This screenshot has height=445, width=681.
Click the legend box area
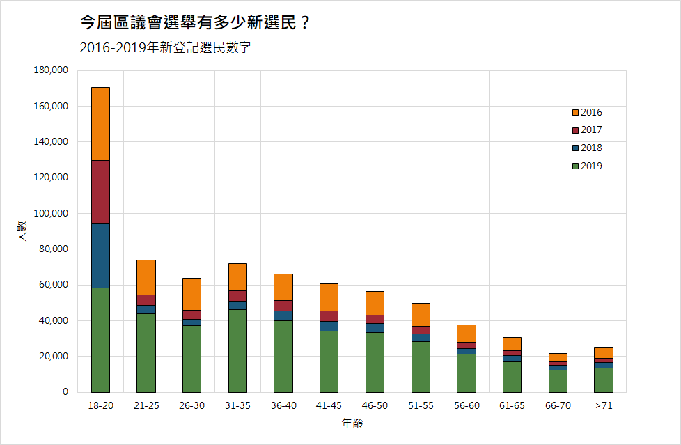point(588,139)
